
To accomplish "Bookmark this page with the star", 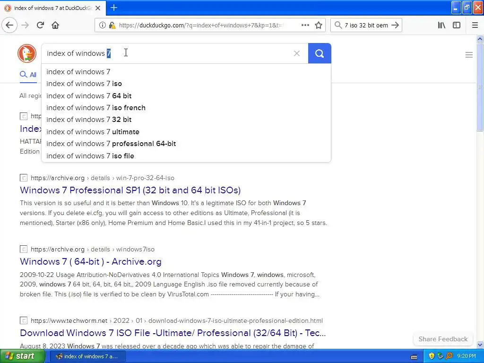I will pos(319,26).
